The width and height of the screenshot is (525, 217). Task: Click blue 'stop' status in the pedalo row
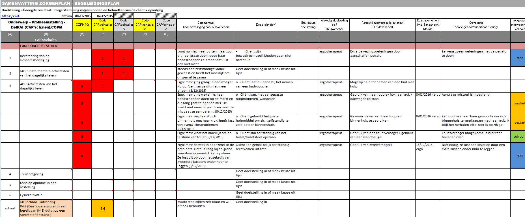point(518,58)
